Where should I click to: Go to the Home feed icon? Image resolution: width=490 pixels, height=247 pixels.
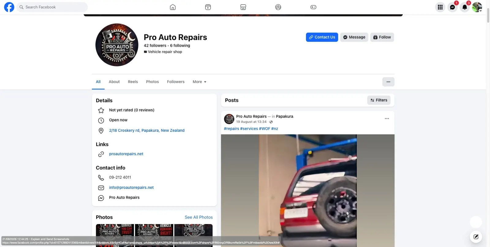pyautogui.click(x=173, y=7)
